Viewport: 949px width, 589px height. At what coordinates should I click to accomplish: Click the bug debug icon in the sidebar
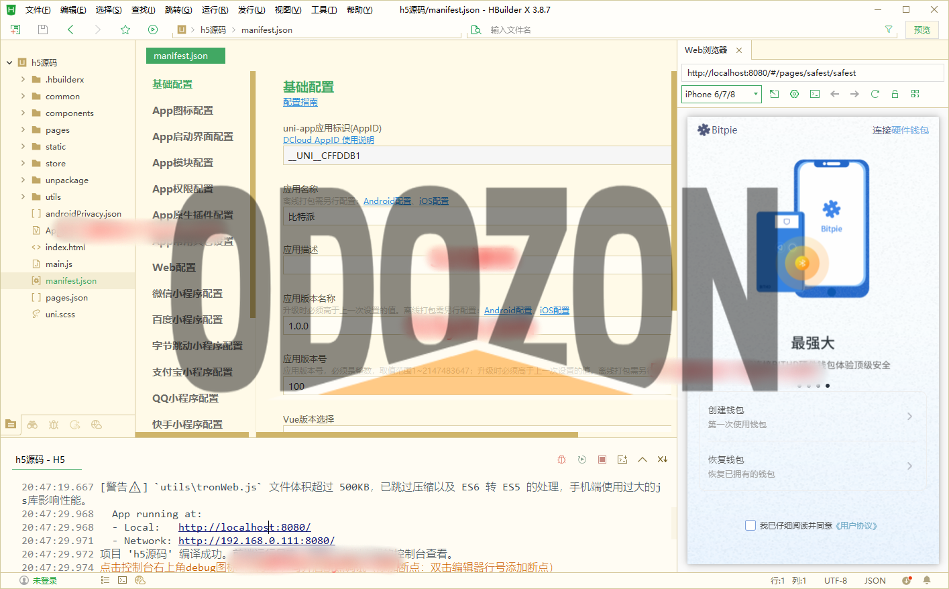click(x=54, y=424)
